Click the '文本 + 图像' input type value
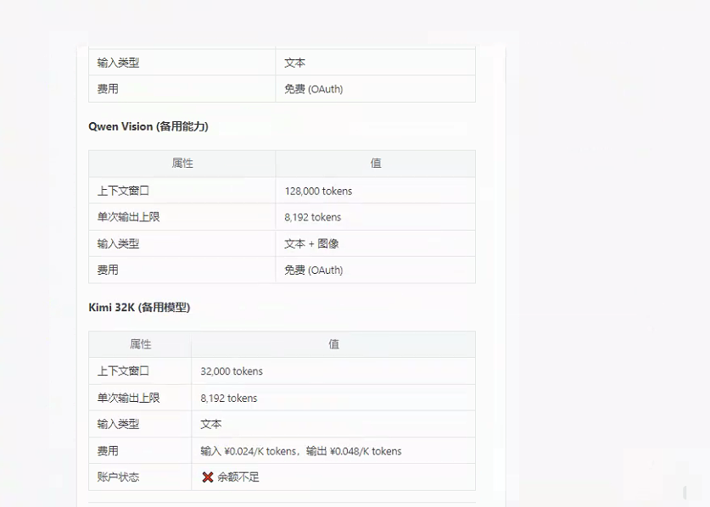Image resolution: width=710 pixels, height=507 pixels. [311, 243]
